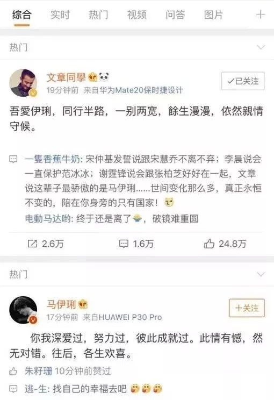Click the plus icon in tab bar

click(x=261, y=15)
